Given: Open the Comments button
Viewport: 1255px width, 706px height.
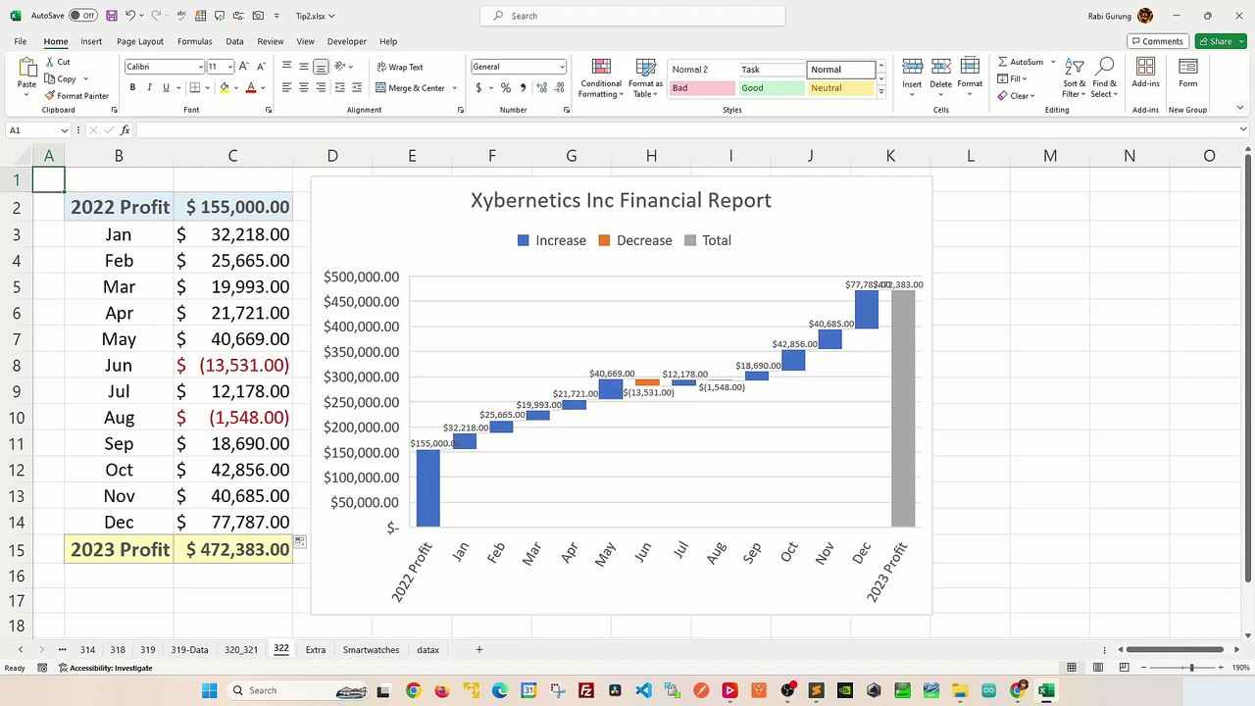Looking at the screenshot, I should [x=1156, y=41].
